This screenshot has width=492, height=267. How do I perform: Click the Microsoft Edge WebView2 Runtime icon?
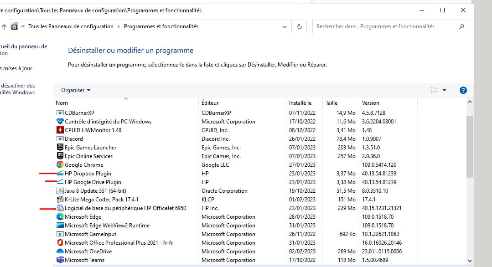pos(60,225)
